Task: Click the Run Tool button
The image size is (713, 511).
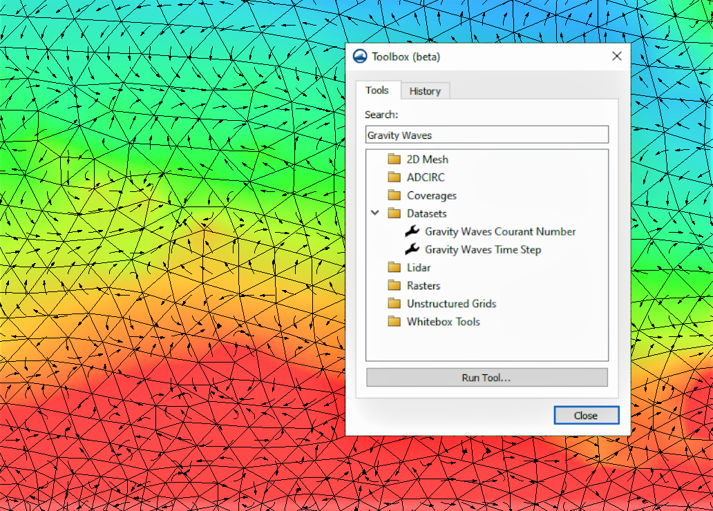Action: 486,377
